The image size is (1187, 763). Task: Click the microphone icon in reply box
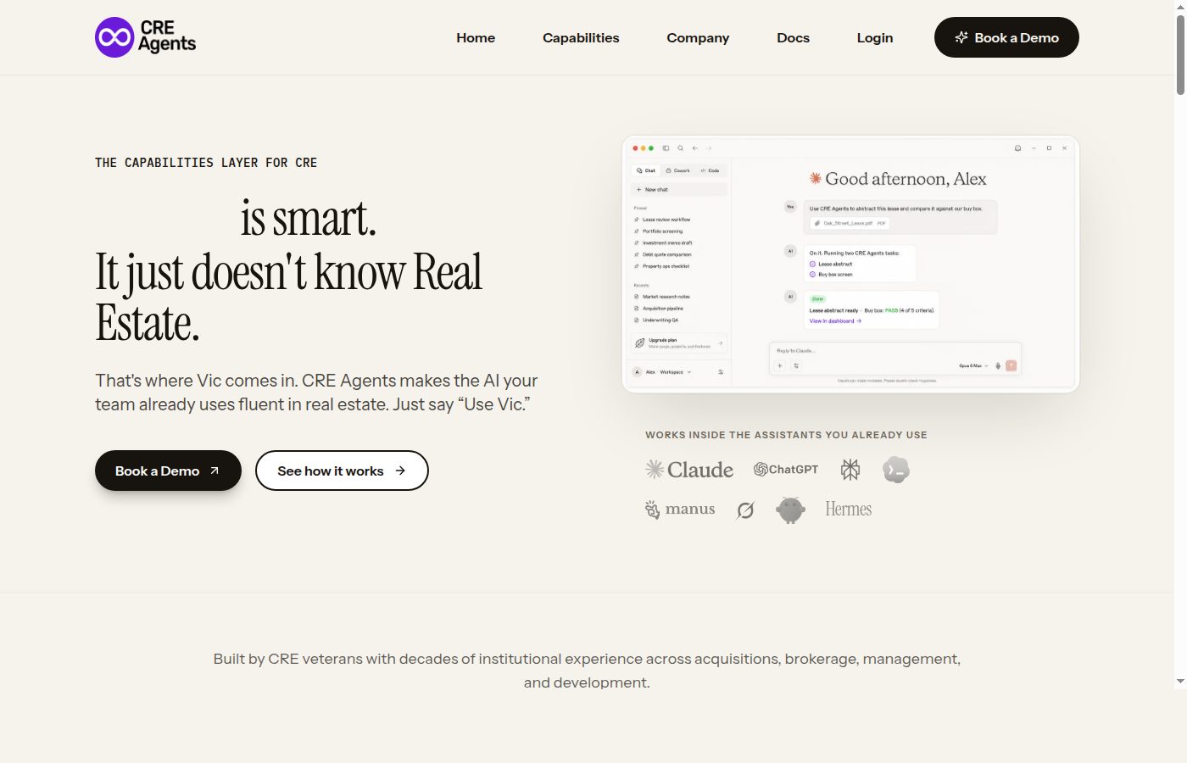[x=998, y=365]
